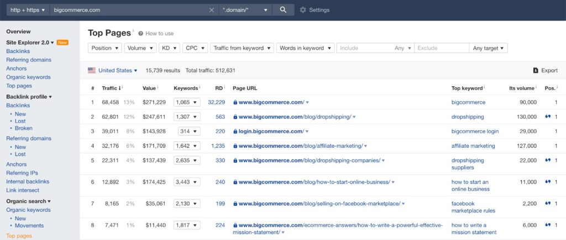Open the blog/affiliate-marketing/ page URL
This screenshot has height=240, width=566.
[x=300, y=146]
